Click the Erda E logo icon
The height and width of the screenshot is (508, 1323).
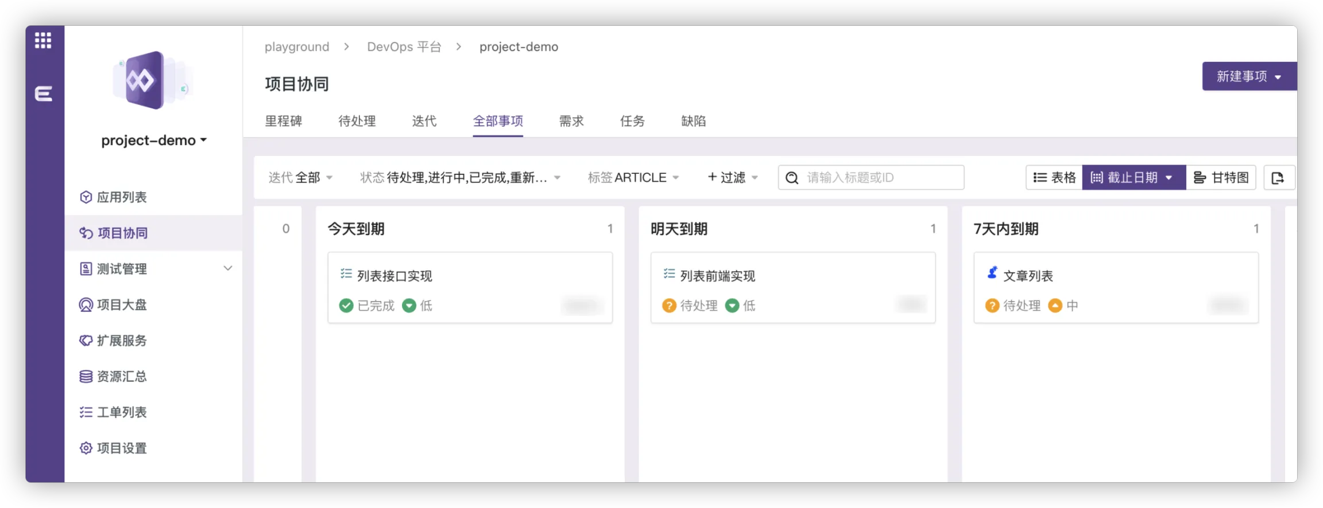[44, 93]
